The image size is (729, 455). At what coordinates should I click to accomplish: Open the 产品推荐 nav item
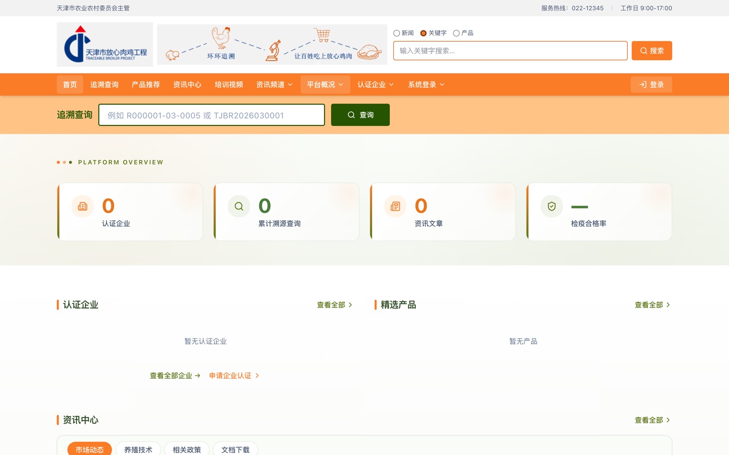point(146,84)
